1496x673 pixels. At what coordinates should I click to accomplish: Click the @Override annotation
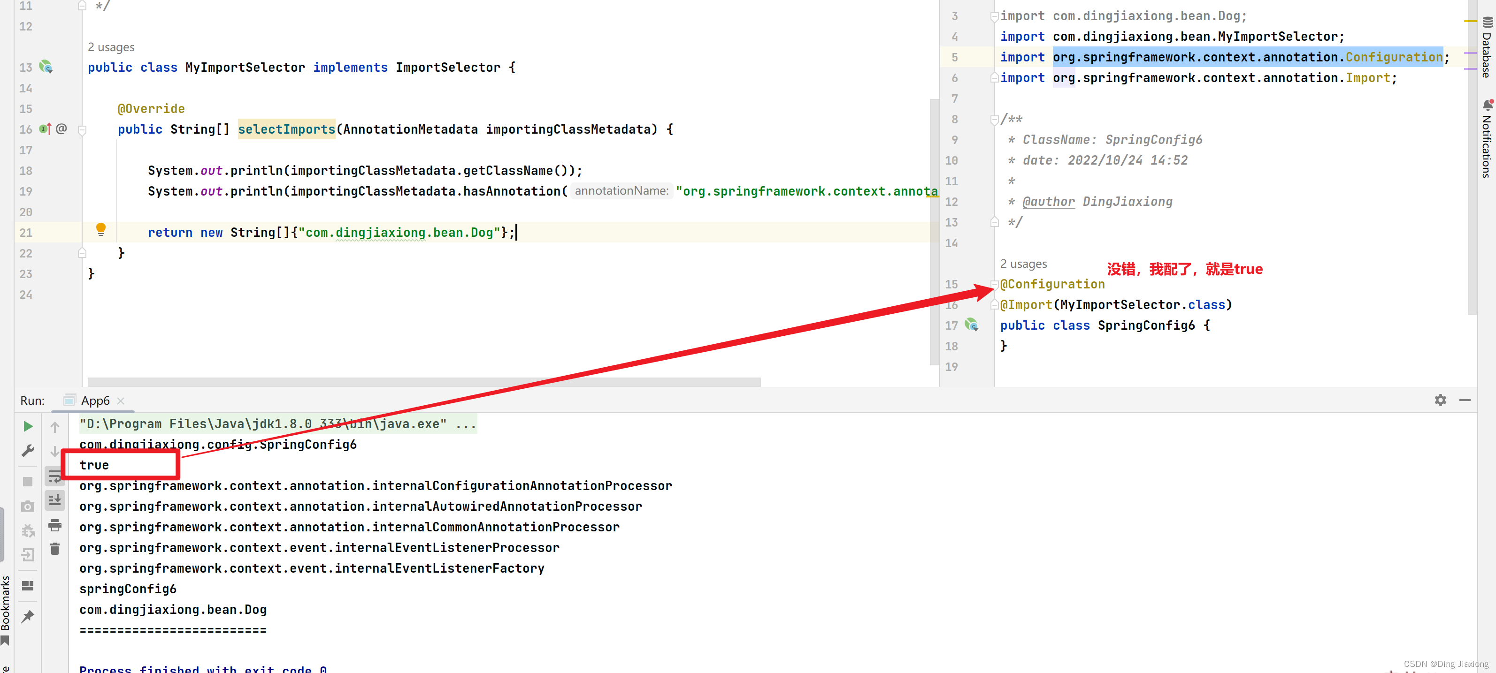[x=151, y=108]
